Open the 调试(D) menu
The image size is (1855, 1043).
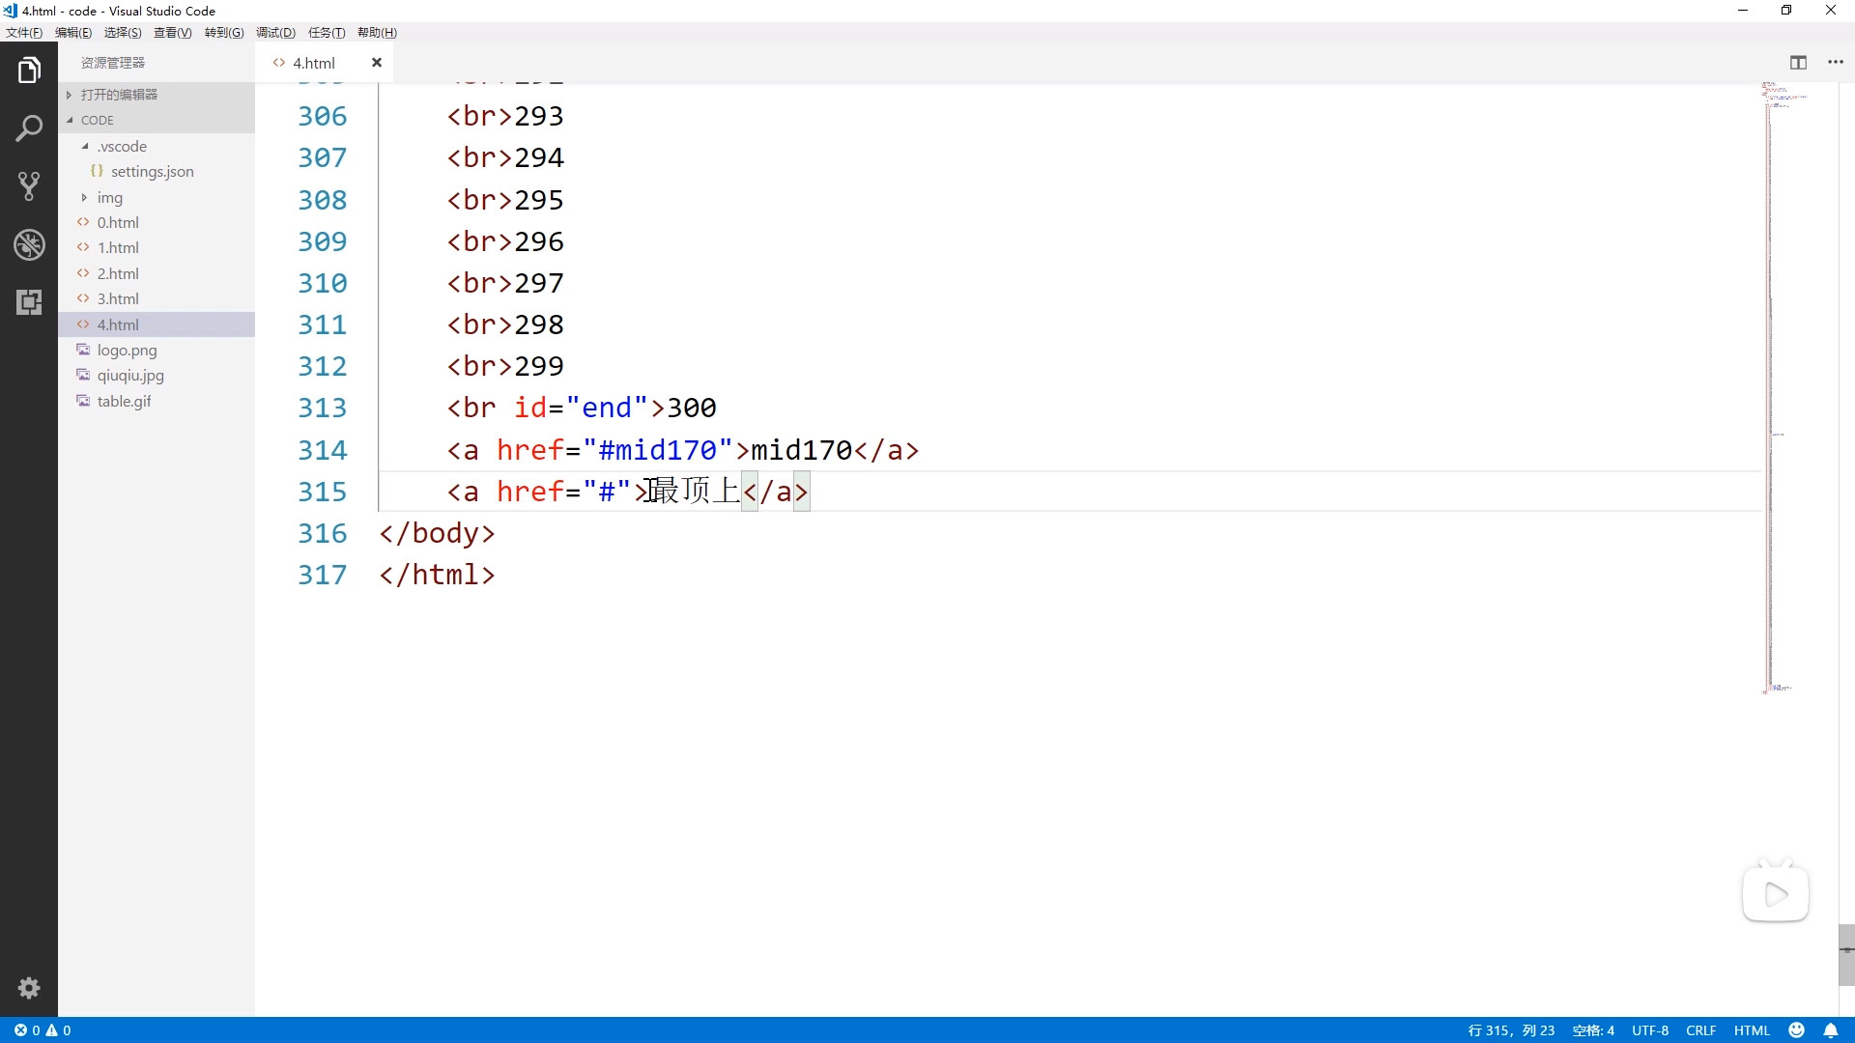(275, 33)
